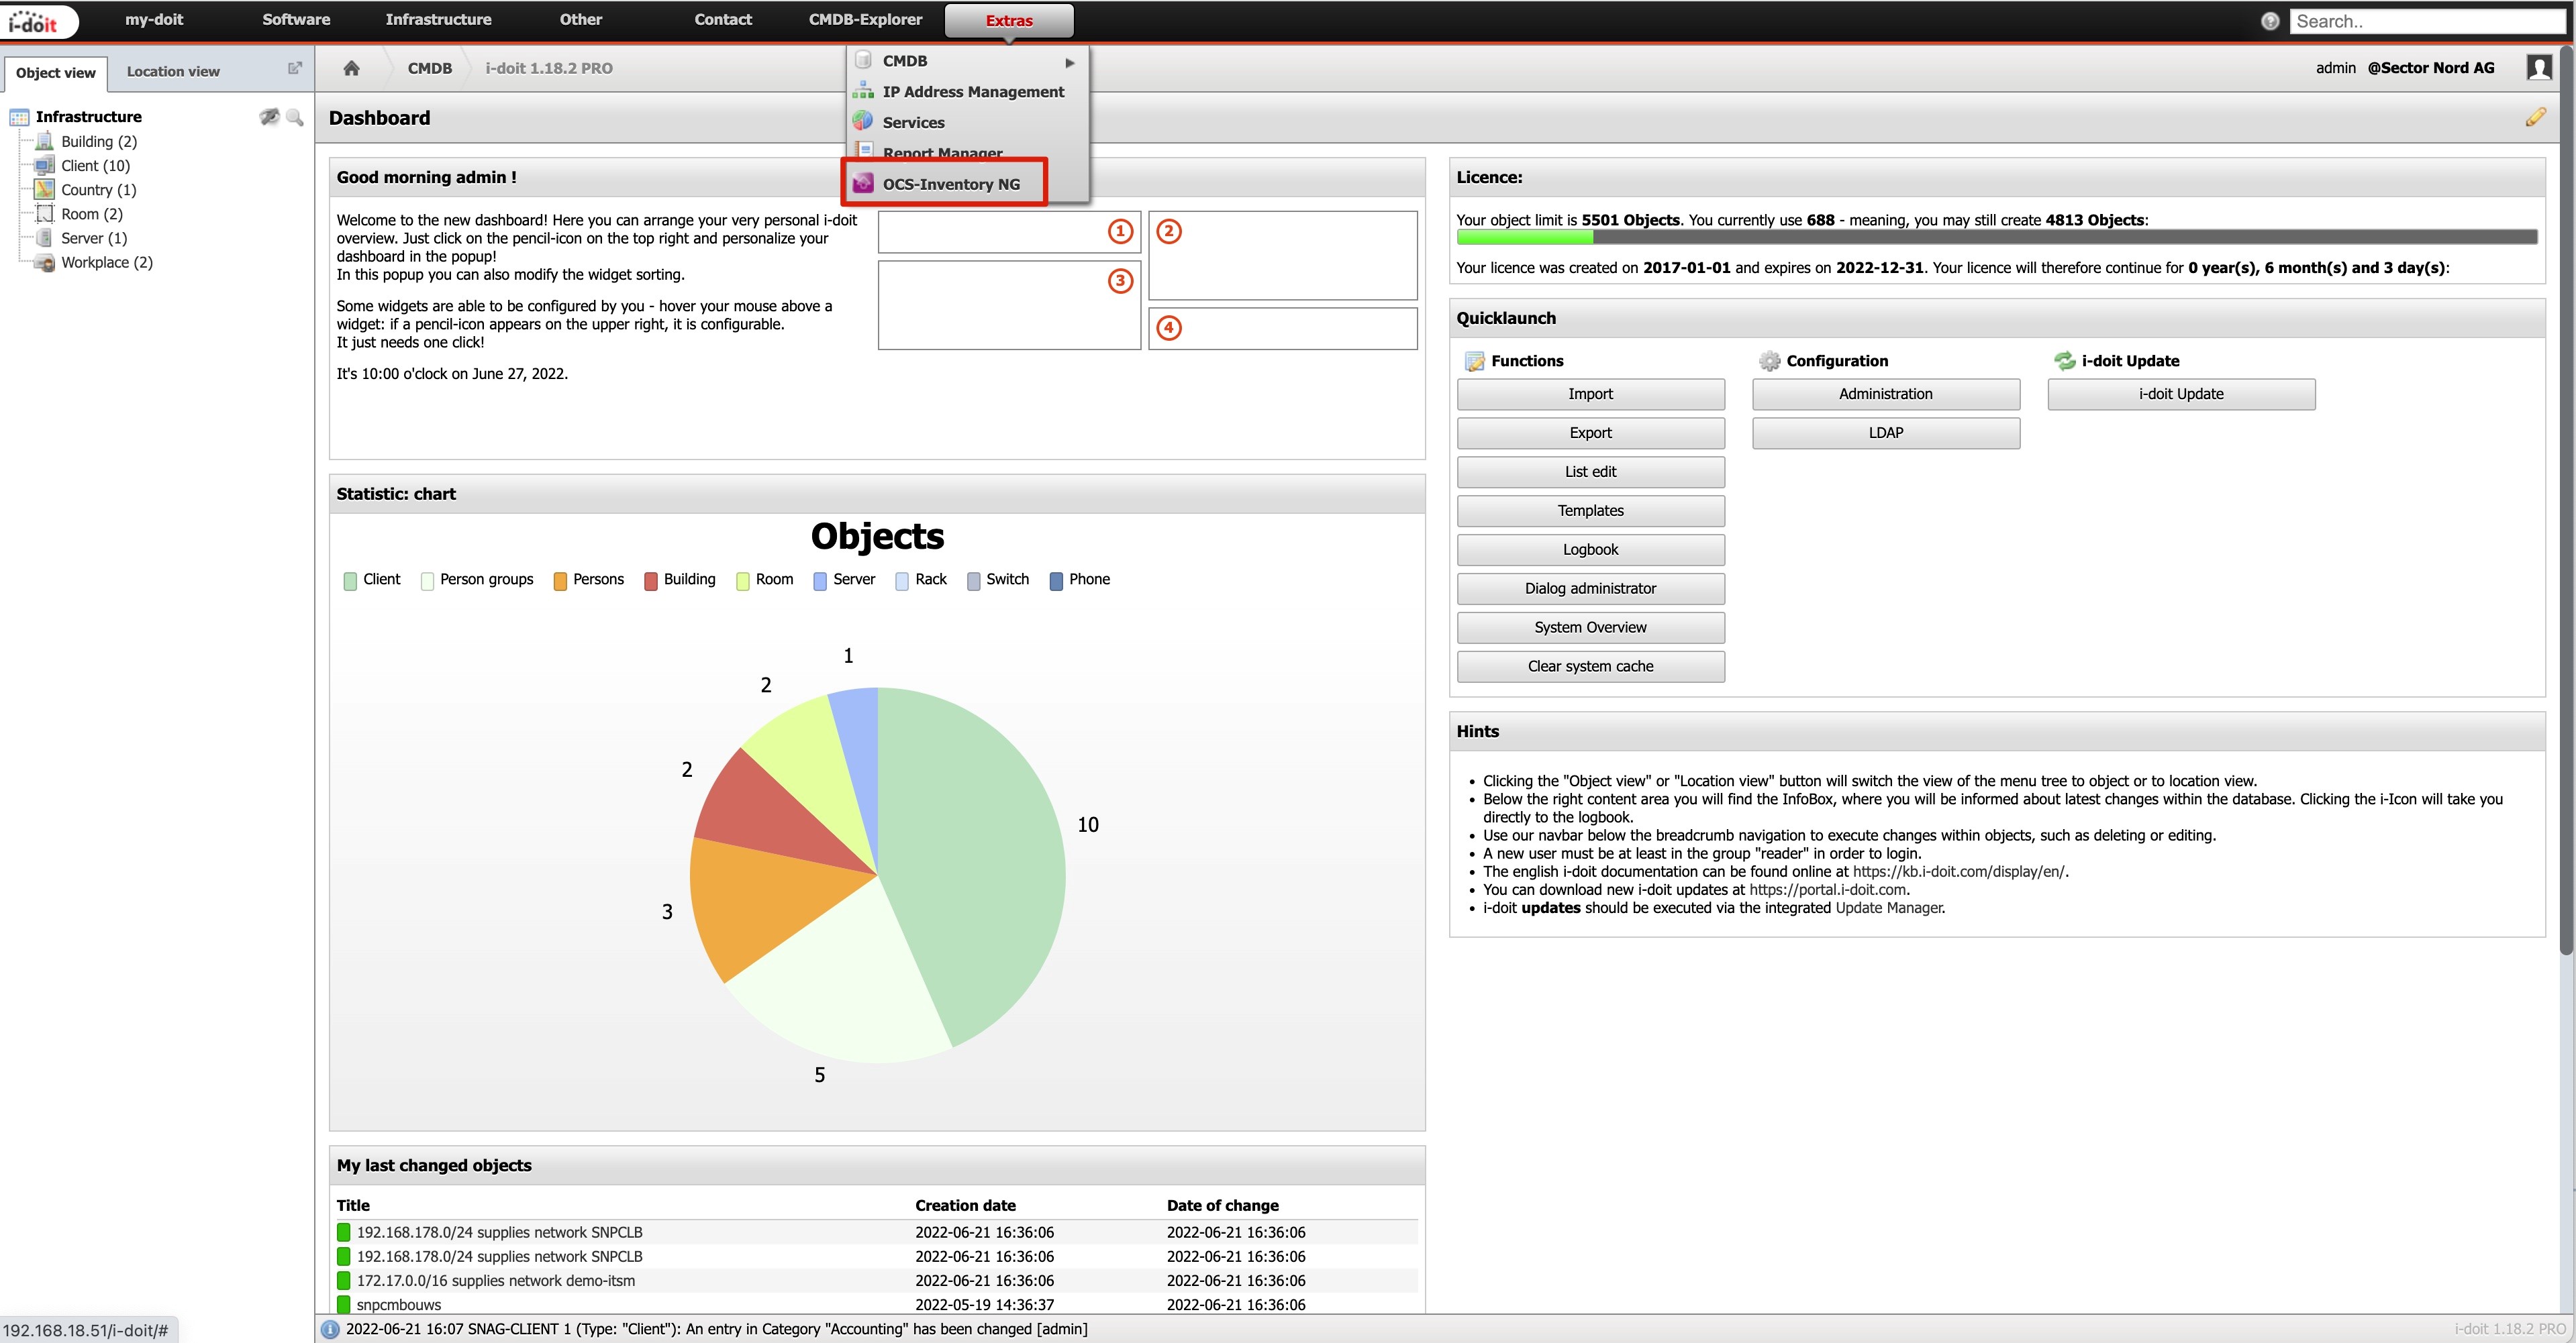2576x1343 pixels.
Task: Click the InfoBox info icon in status bar
Action: 330,1329
